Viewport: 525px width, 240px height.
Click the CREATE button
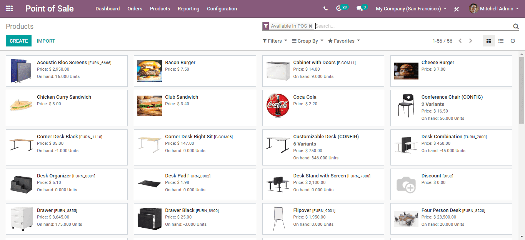pyautogui.click(x=18, y=41)
